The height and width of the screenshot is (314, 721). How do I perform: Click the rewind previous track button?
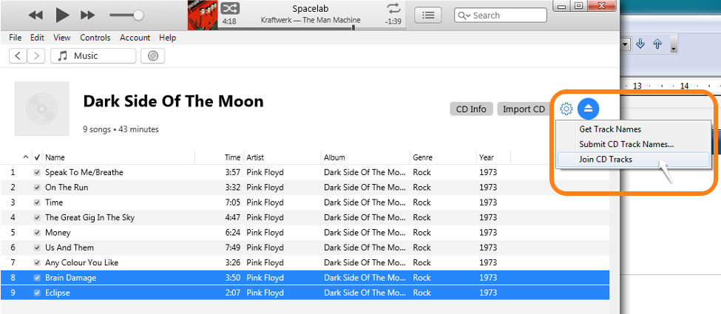click(35, 15)
